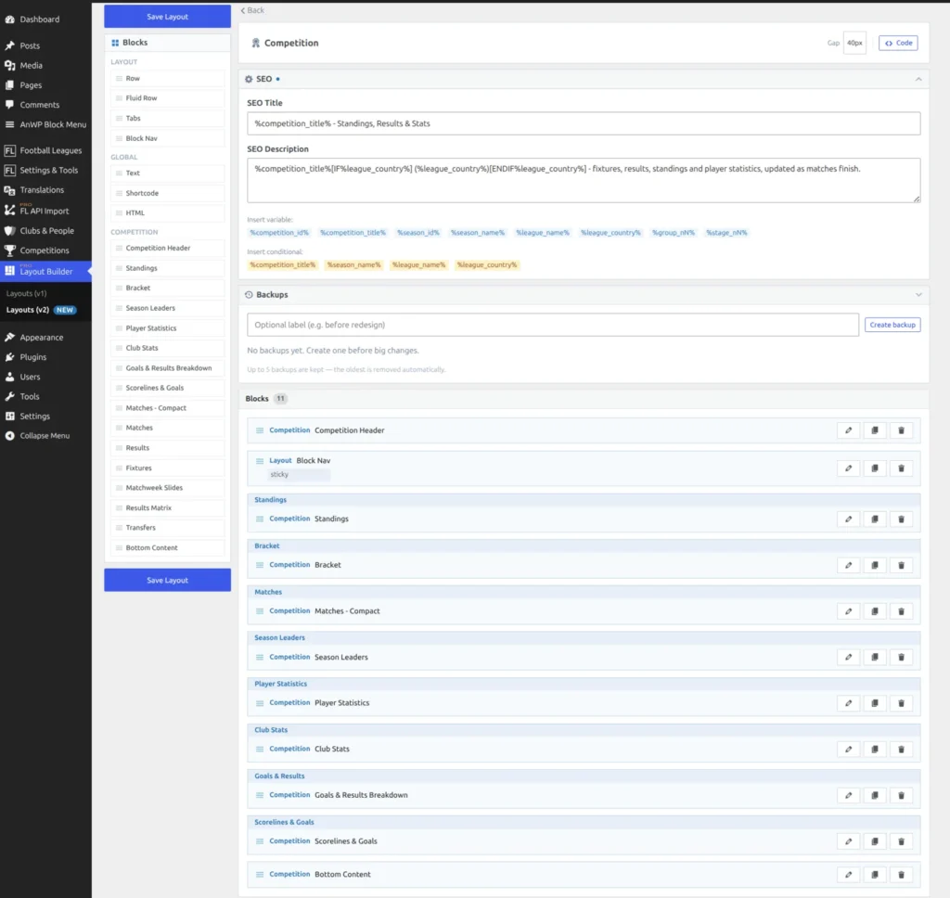Add the HTML global block
This screenshot has width=950, height=898.
click(x=167, y=213)
